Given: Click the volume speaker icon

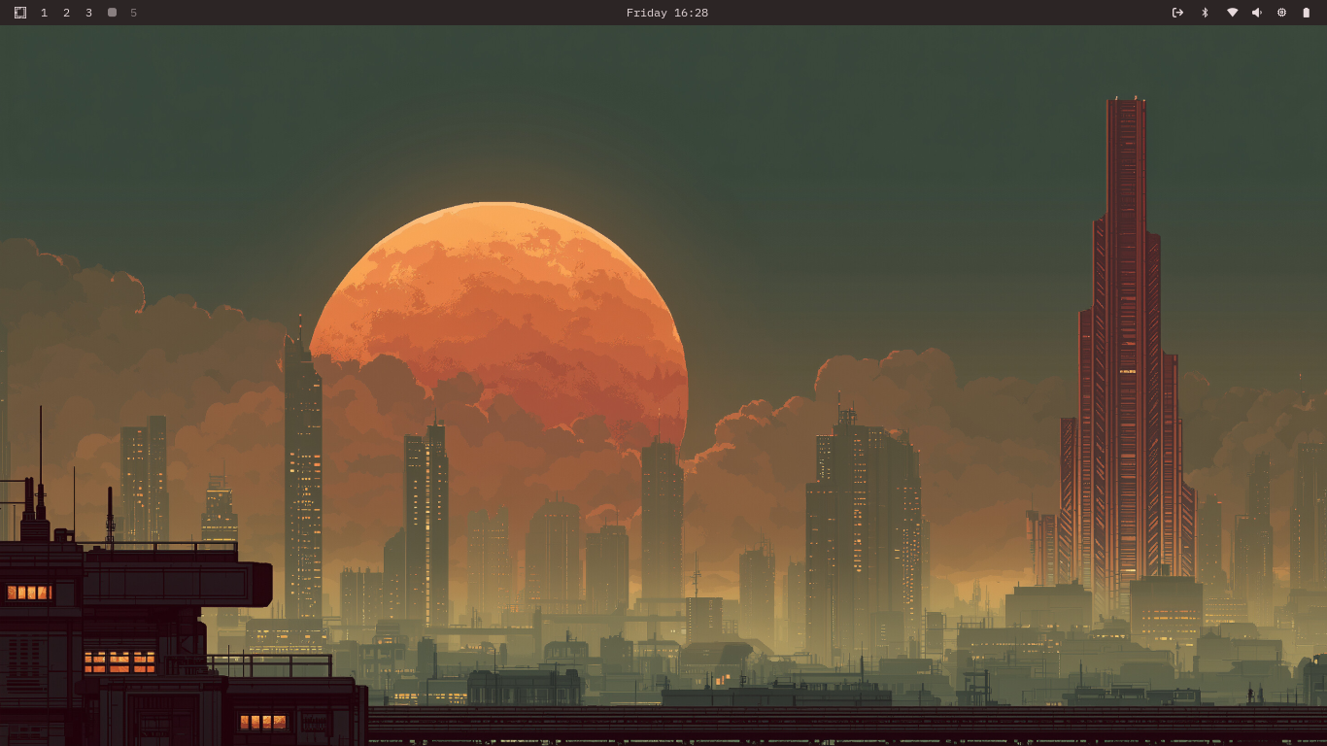Looking at the screenshot, I should (x=1256, y=13).
